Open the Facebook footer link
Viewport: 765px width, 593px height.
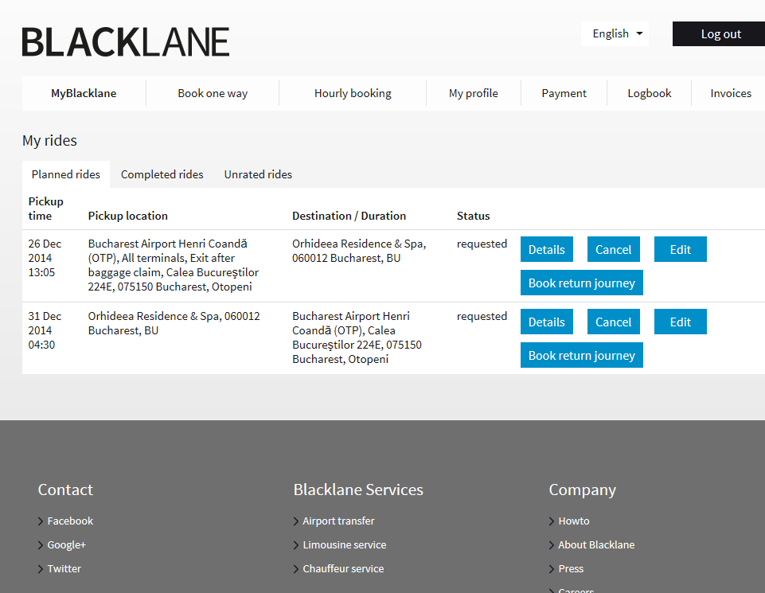pos(70,521)
